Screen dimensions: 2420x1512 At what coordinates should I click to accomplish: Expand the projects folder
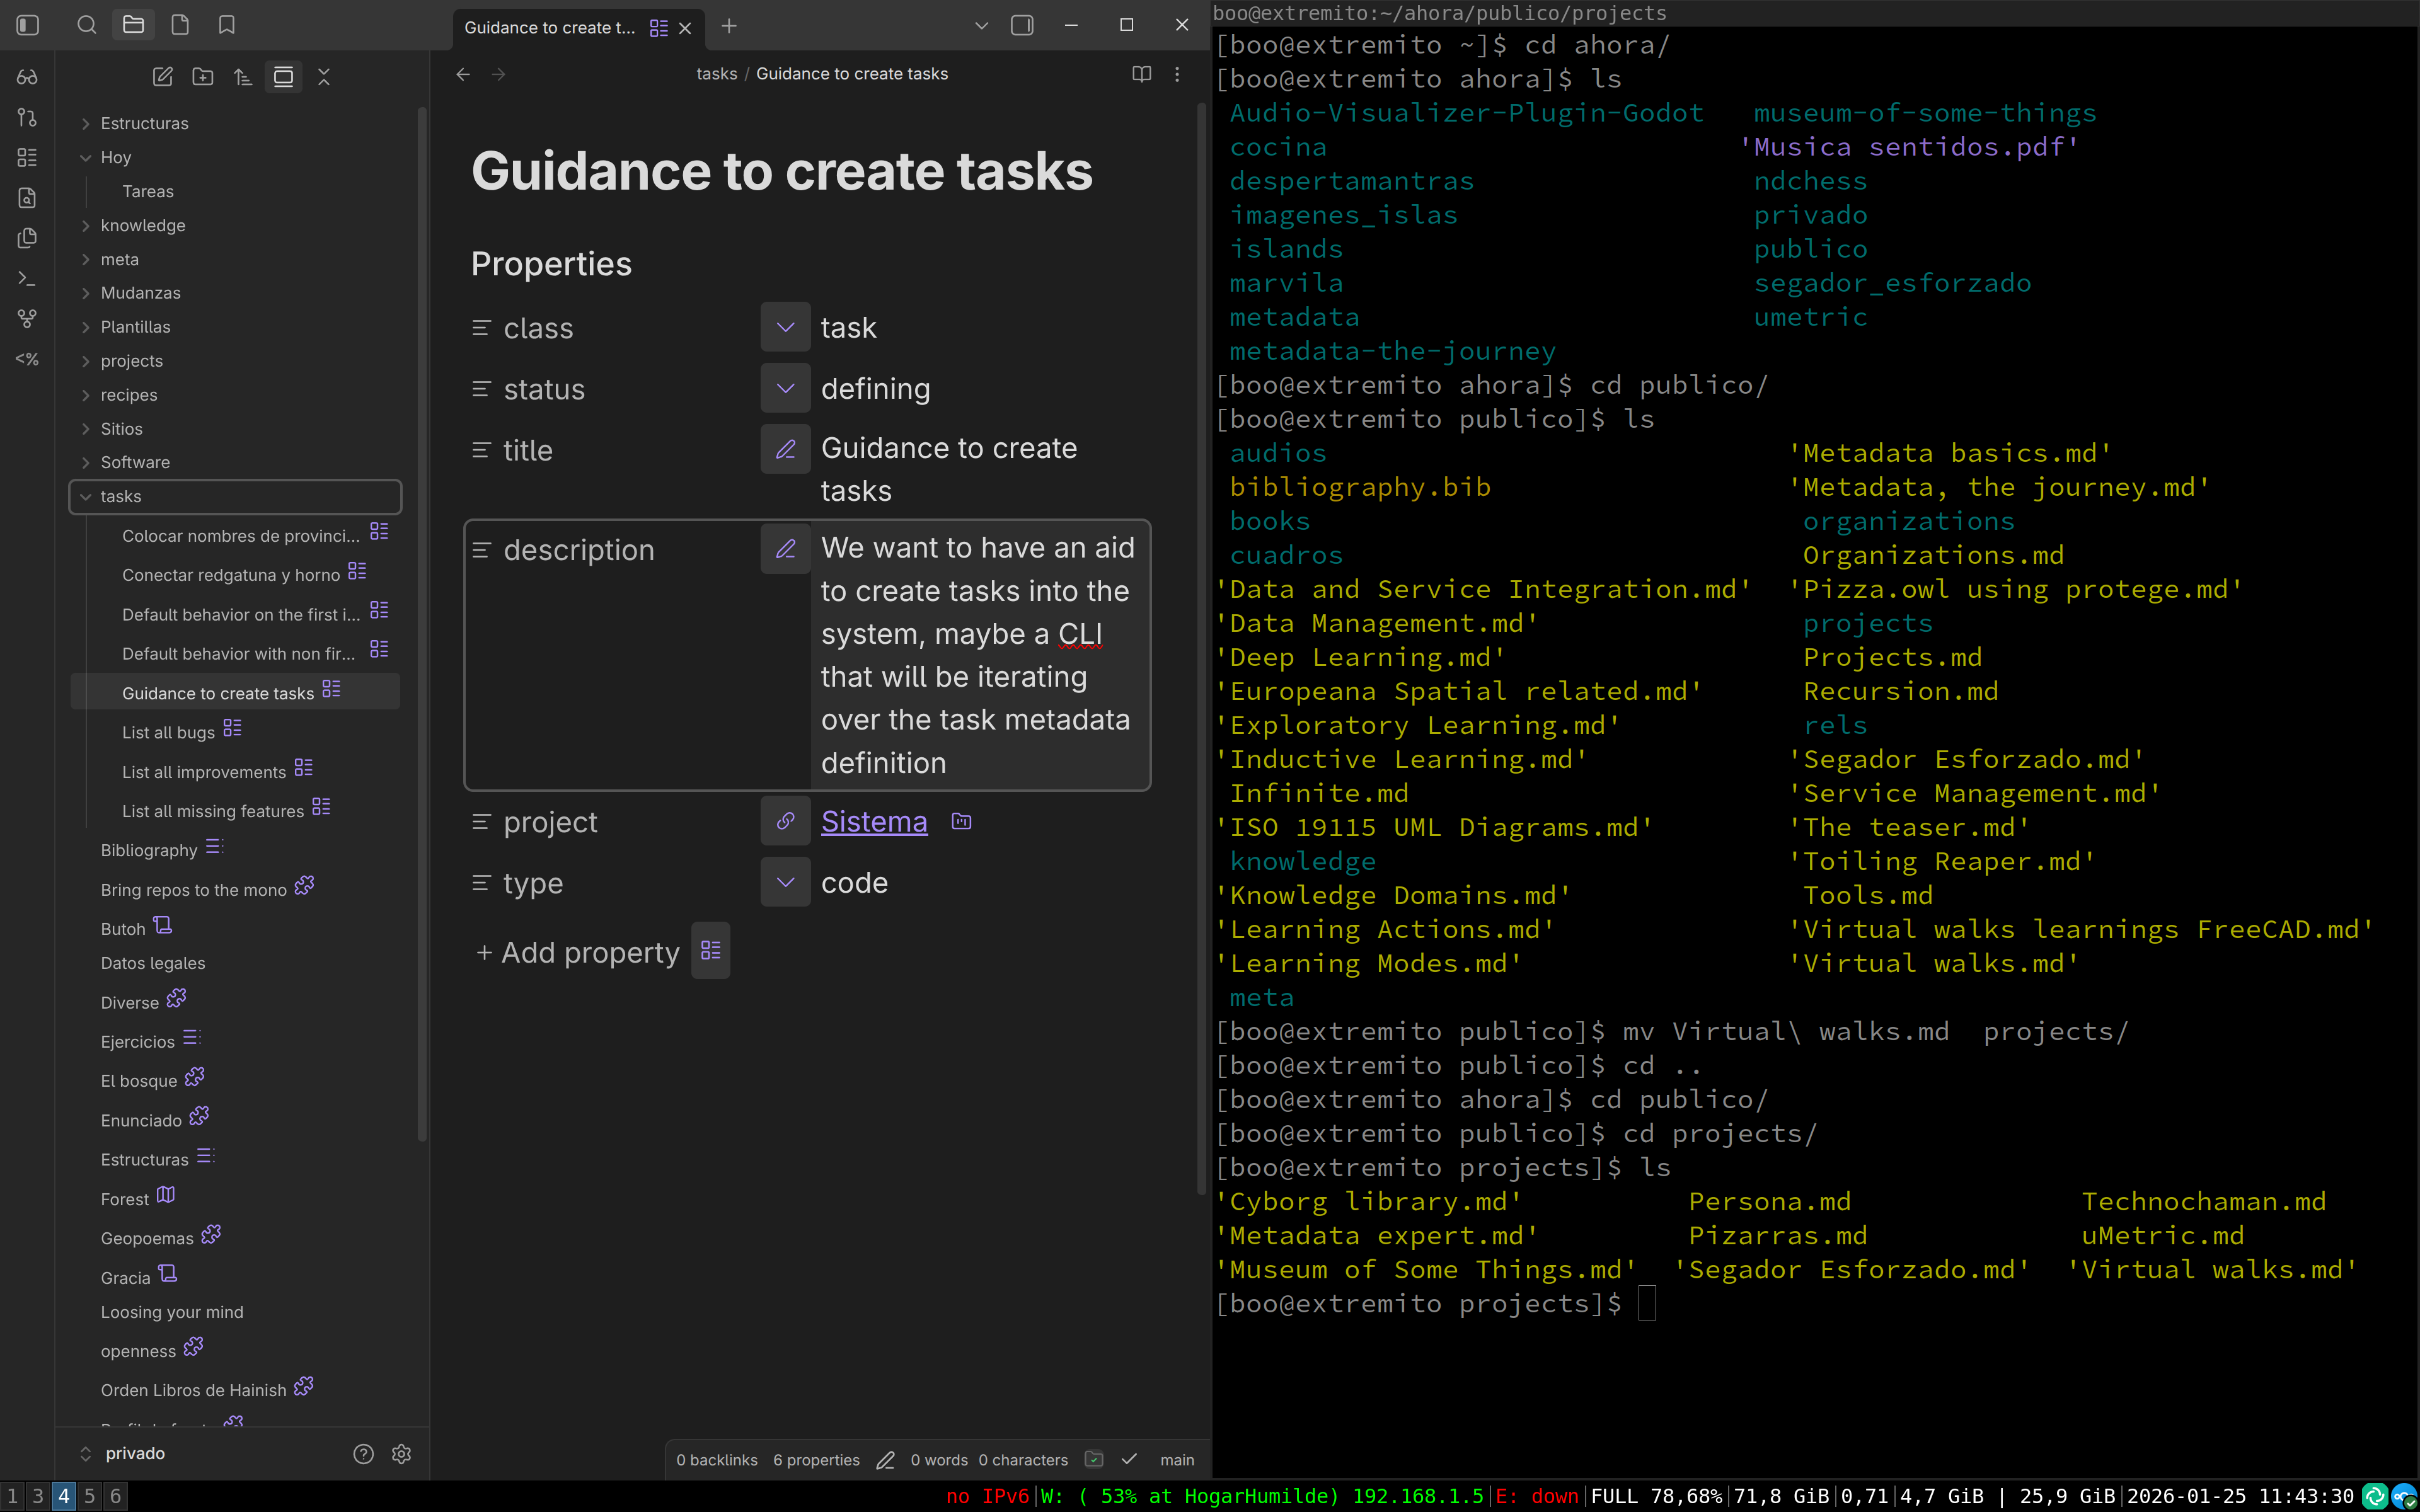point(131,361)
